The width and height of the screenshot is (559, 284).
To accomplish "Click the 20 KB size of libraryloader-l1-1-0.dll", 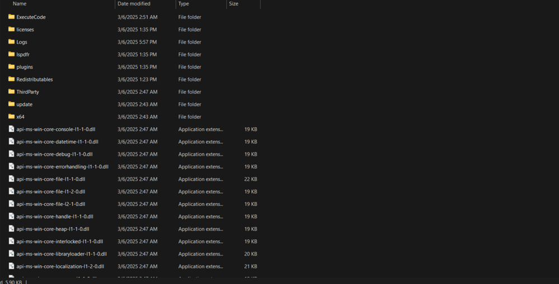I will point(250,254).
